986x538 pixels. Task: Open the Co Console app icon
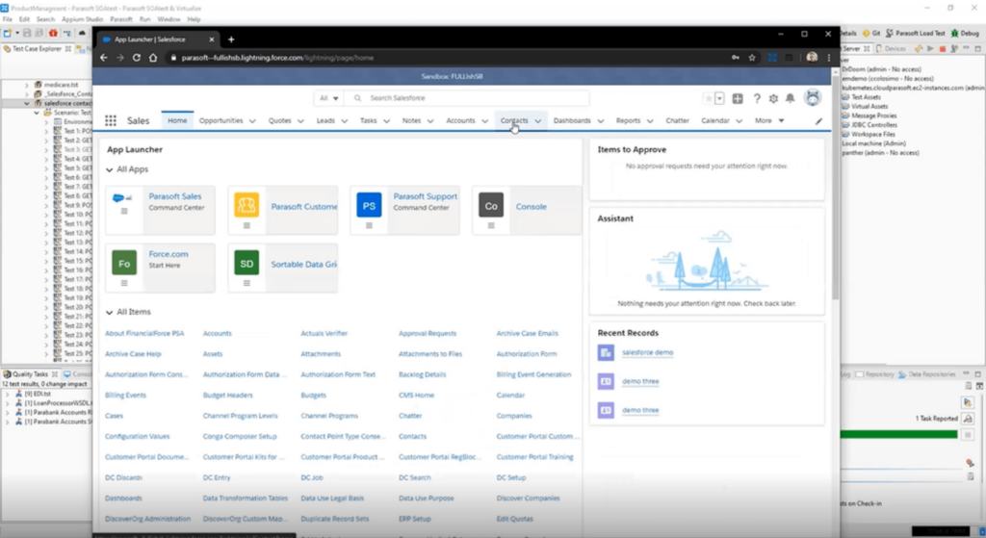pyautogui.click(x=491, y=206)
